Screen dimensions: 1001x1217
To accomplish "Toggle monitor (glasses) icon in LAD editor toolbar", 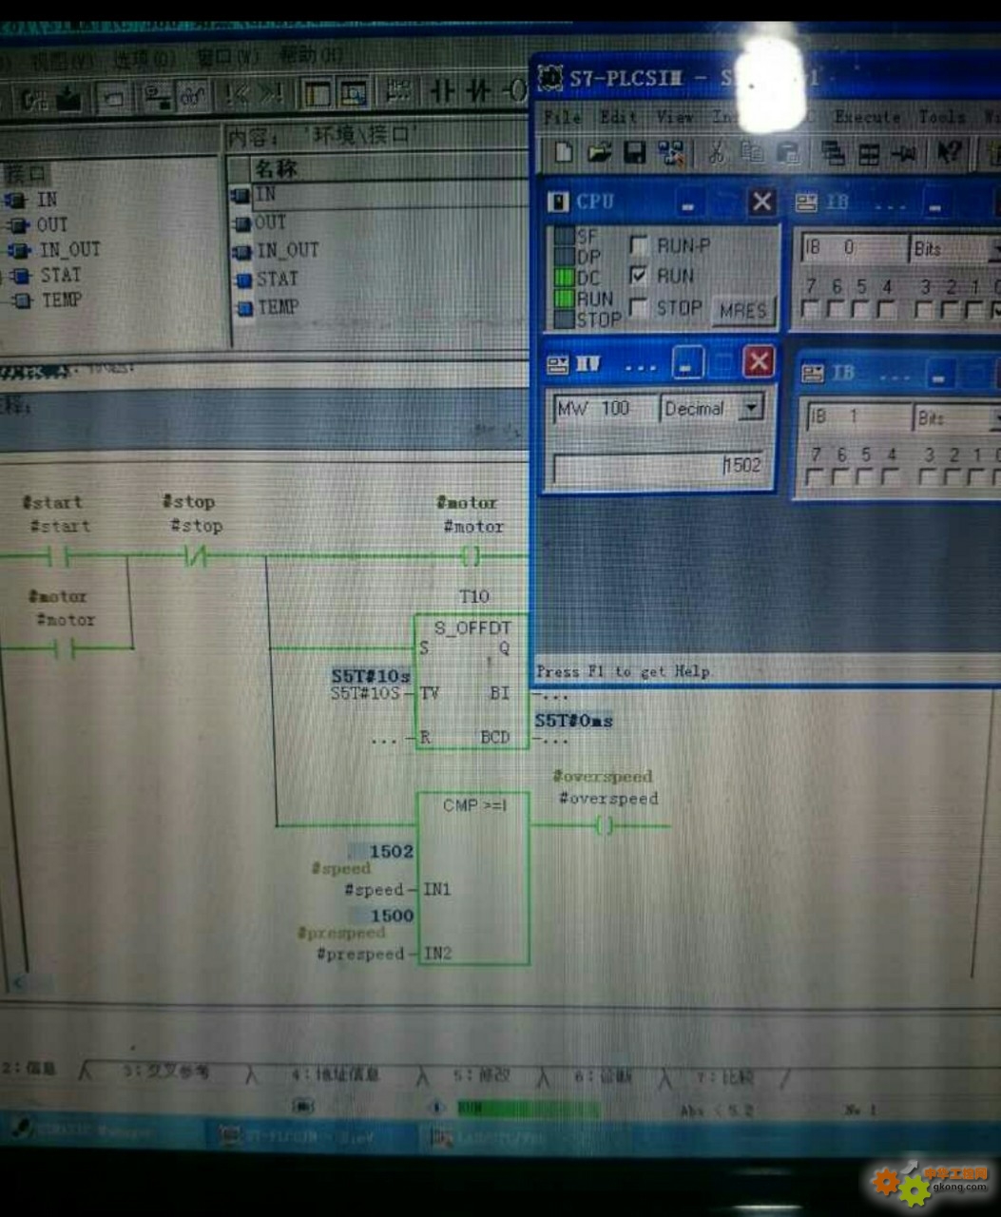I will (x=193, y=96).
